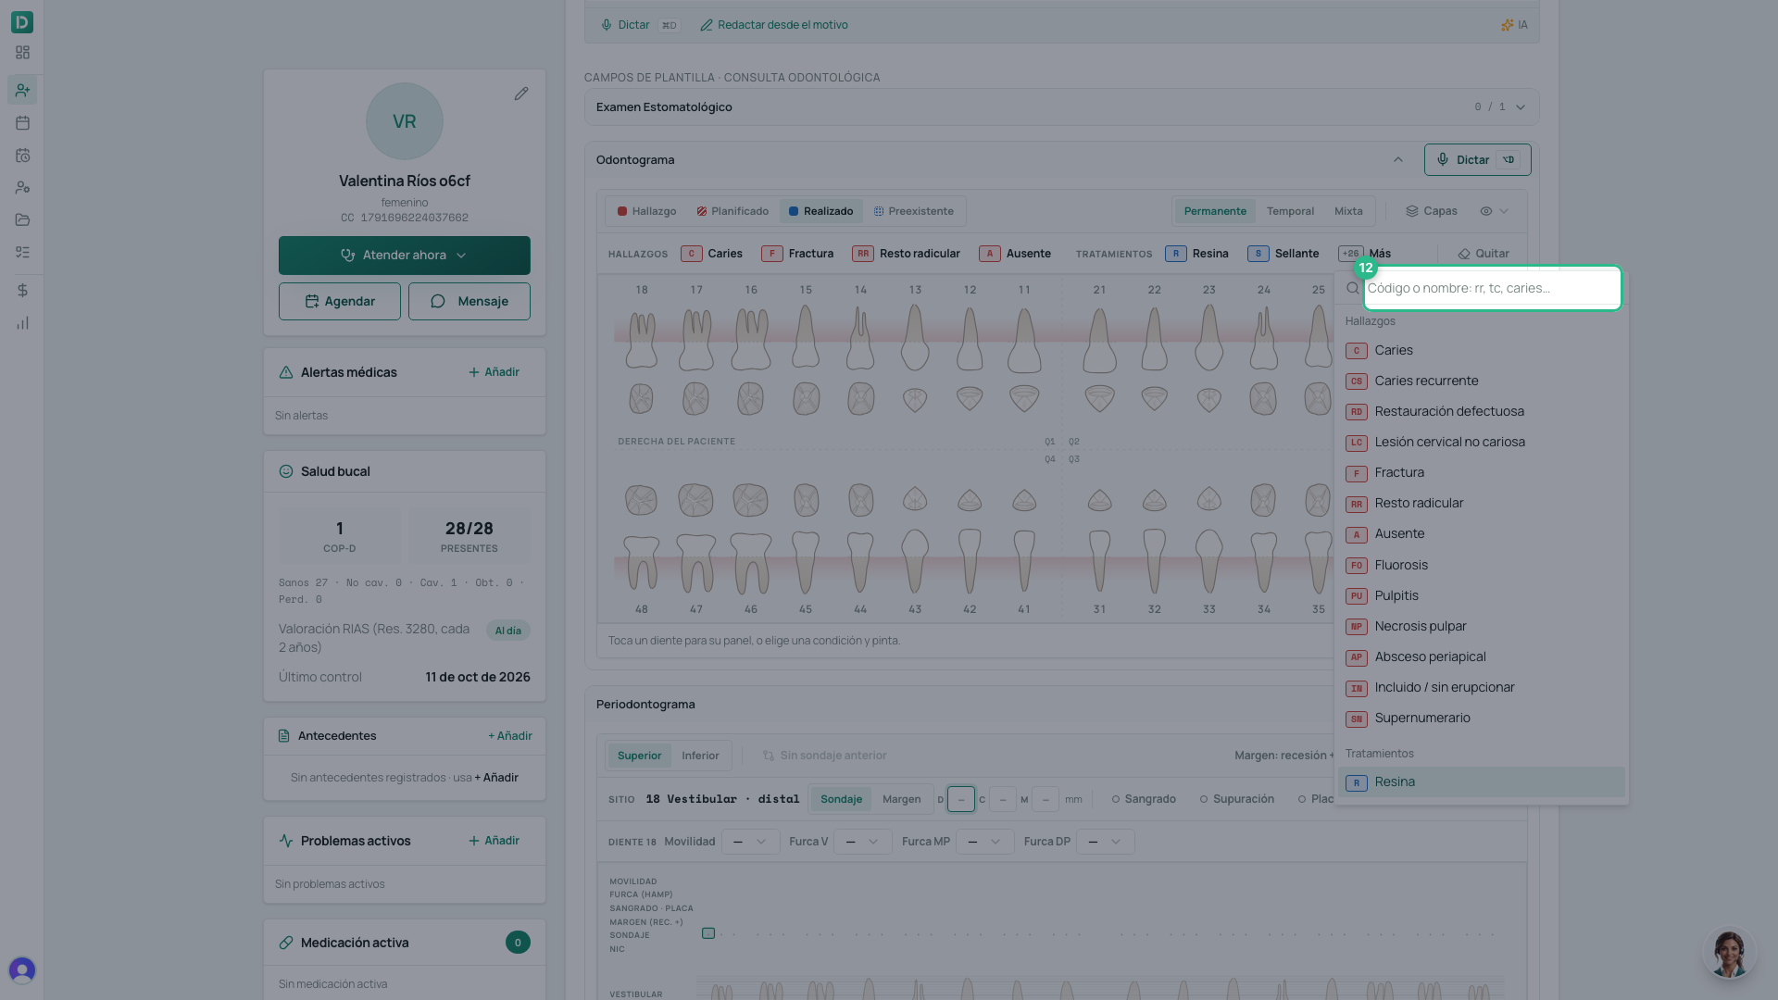Click the edit pencil on patient card
1778x1000 pixels.
(x=521, y=94)
